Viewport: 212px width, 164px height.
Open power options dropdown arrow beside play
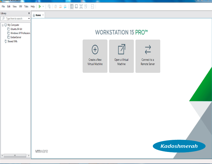pyautogui.click(x=43, y=6)
